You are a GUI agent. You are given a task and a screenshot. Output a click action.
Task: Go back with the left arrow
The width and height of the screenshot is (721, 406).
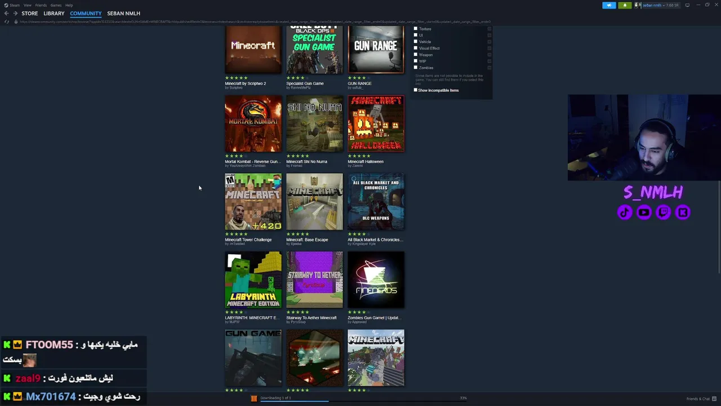(x=6, y=13)
